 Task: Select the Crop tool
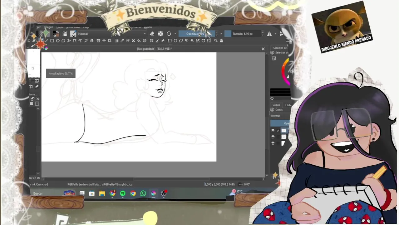coord(110,41)
